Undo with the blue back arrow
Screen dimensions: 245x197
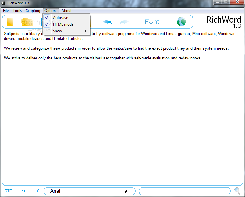point(108,22)
